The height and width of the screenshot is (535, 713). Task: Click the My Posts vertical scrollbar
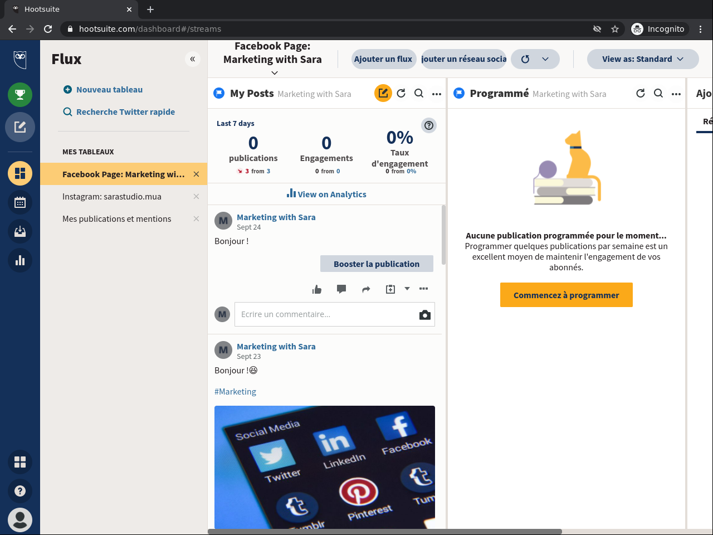(443, 235)
